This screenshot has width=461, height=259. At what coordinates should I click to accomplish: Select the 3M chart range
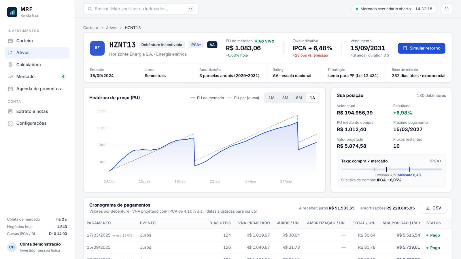coord(285,98)
